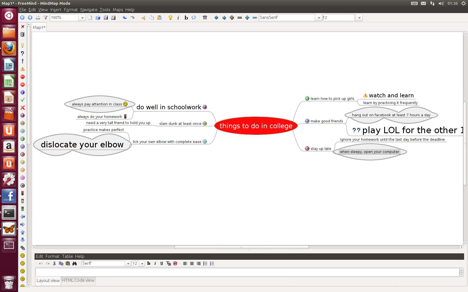Screen dimensions: 468x292
Task: Open the Navigate menu
Action: pos(89,9)
